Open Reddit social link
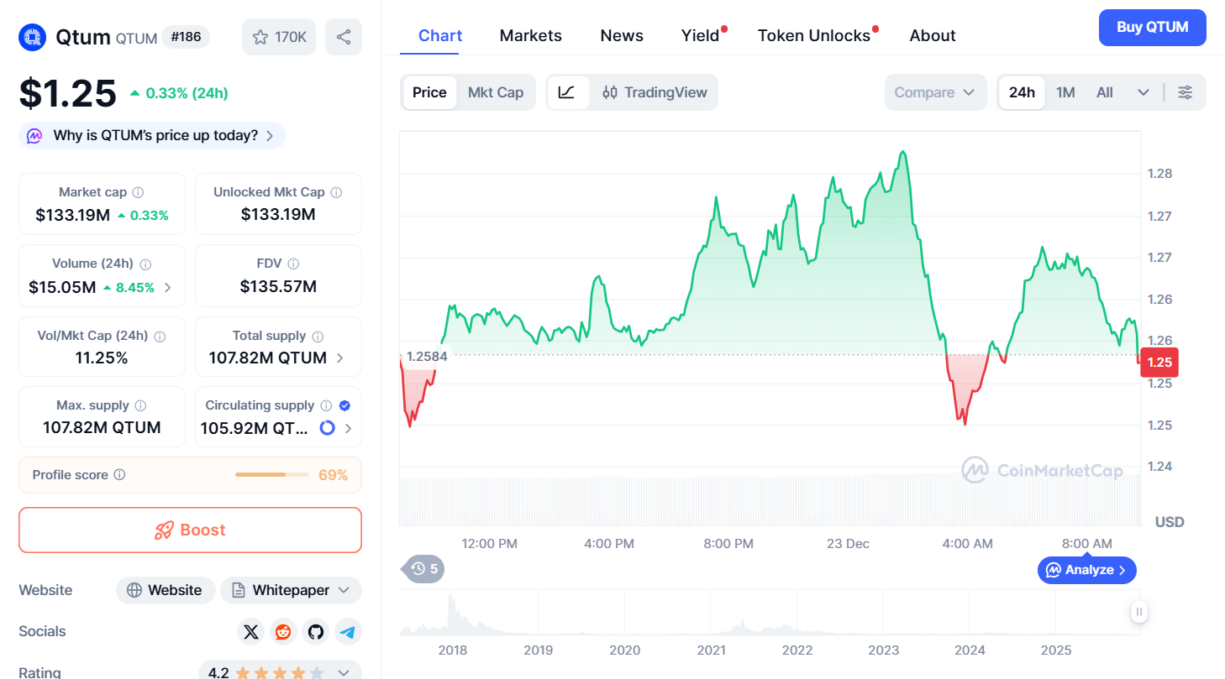The width and height of the screenshot is (1225, 679). pos(283,632)
